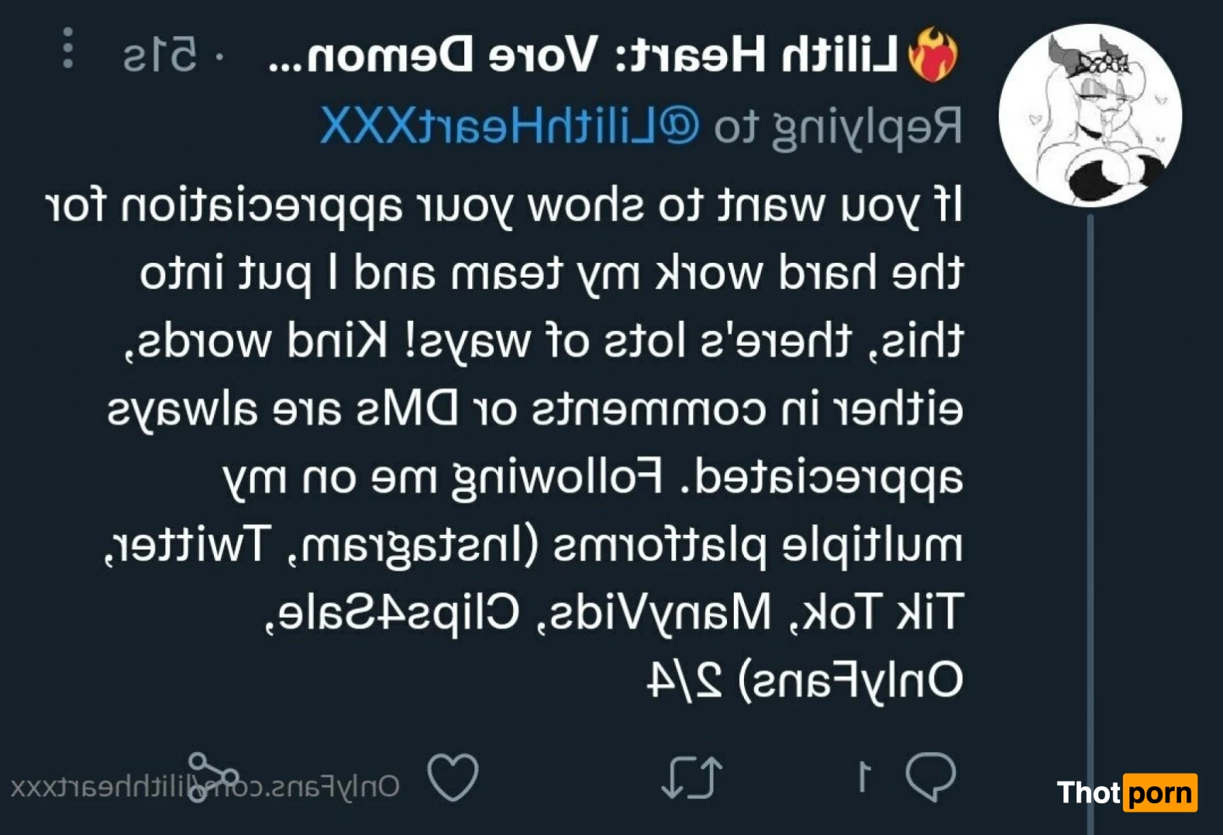Open the round profile avatar picture
Image resolution: width=1223 pixels, height=835 pixels.
1090,116
